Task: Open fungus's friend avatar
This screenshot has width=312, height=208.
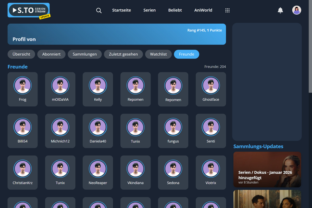Action: click(173, 127)
